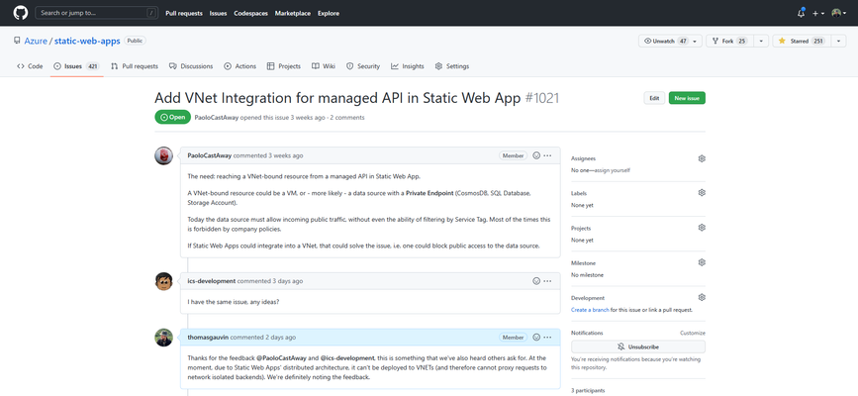858x396 pixels.
Task: Click ics-development's avatar thumbnail
Action: pos(163,281)
